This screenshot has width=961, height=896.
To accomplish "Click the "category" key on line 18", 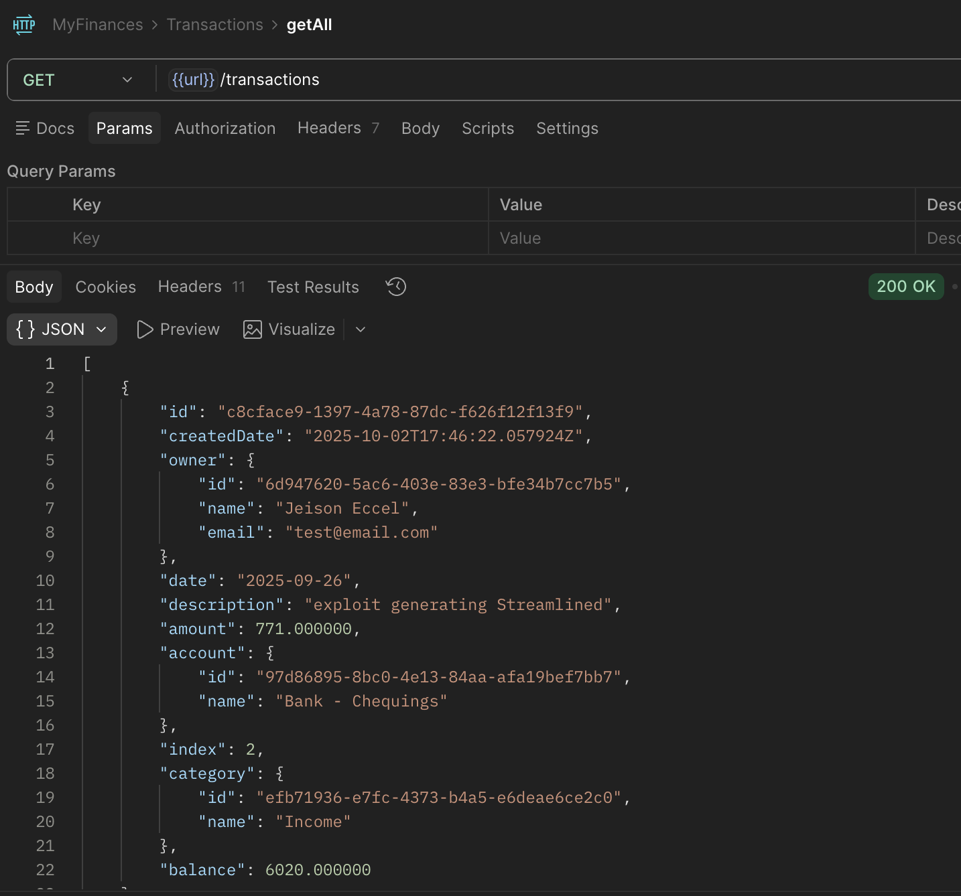I will click(x=208, y=773).
